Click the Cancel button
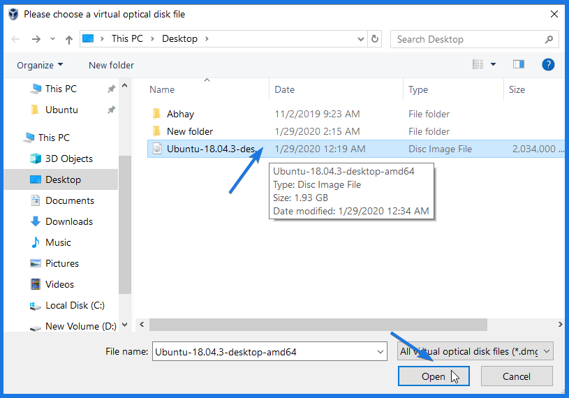This screenshot has width=569, height=398. pos(517,376)
